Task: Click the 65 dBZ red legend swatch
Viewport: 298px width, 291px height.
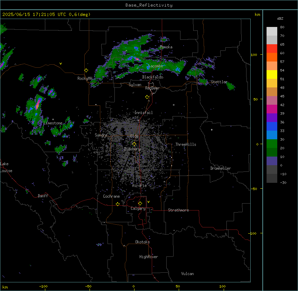Action: pos(272,48)
